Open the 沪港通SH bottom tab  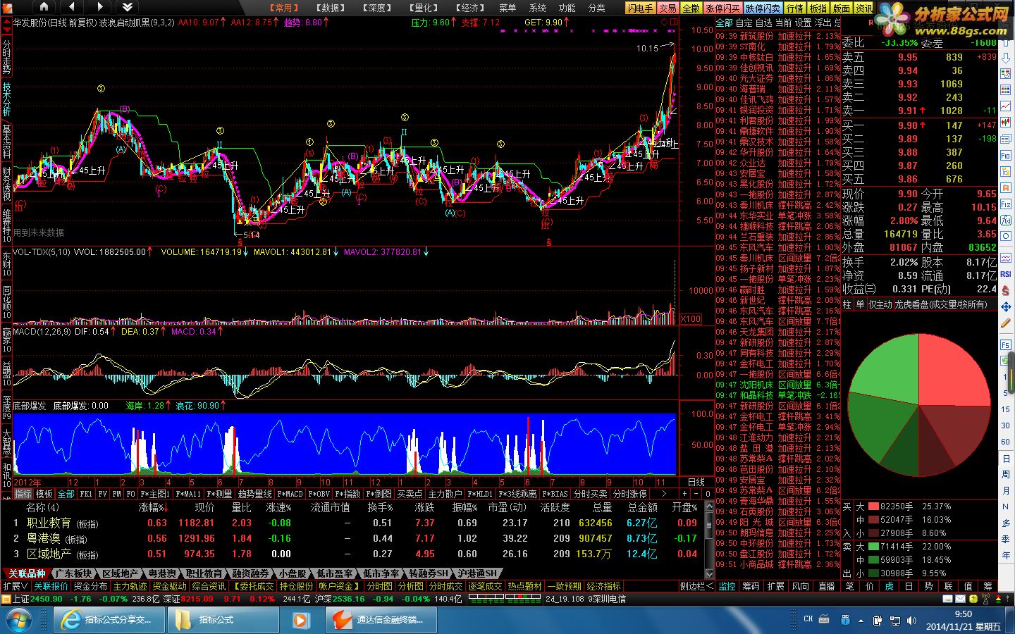coord(477,573)
